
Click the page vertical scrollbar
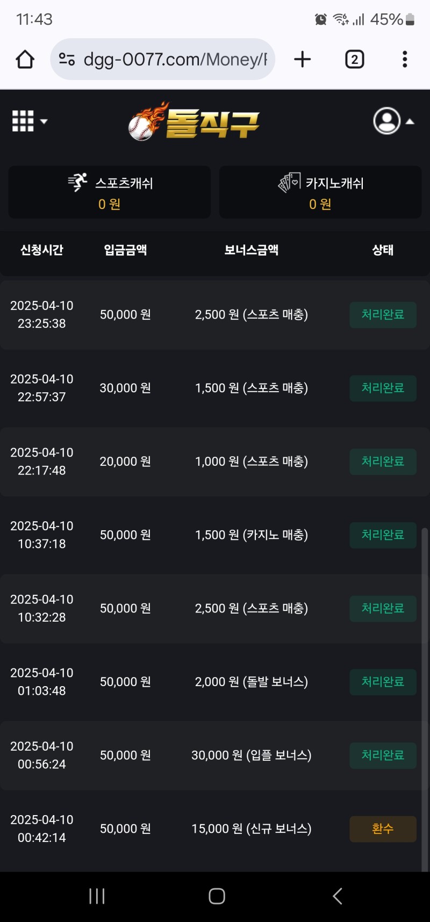coord(424,698)
